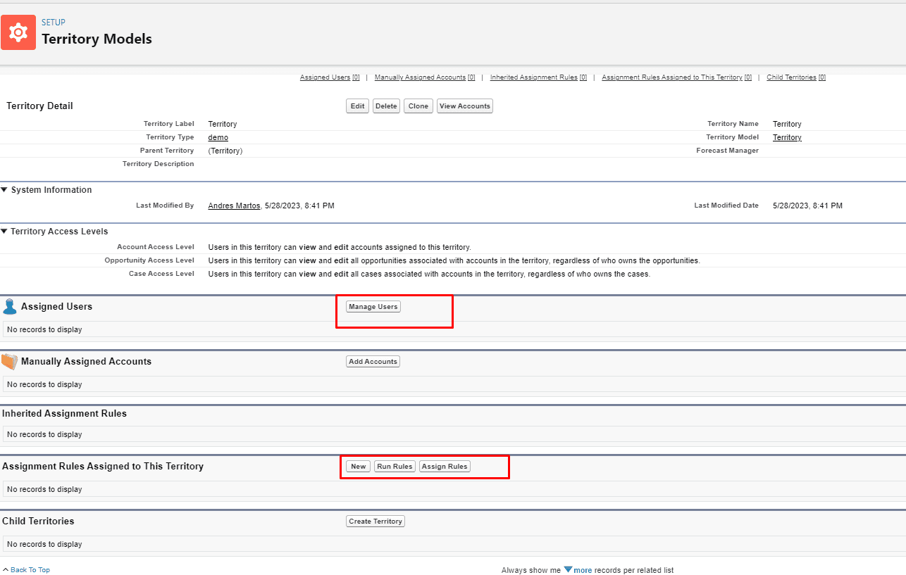Open the 'demo' territory type link
906x575 pixels.
point(218,137)
